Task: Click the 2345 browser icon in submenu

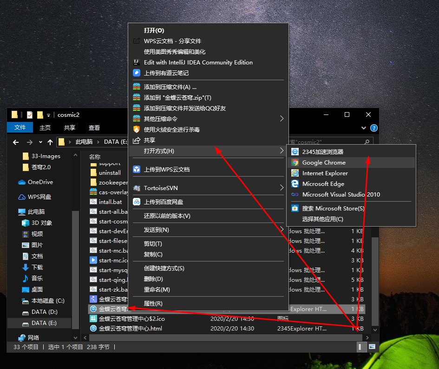Action: [295, 152]
